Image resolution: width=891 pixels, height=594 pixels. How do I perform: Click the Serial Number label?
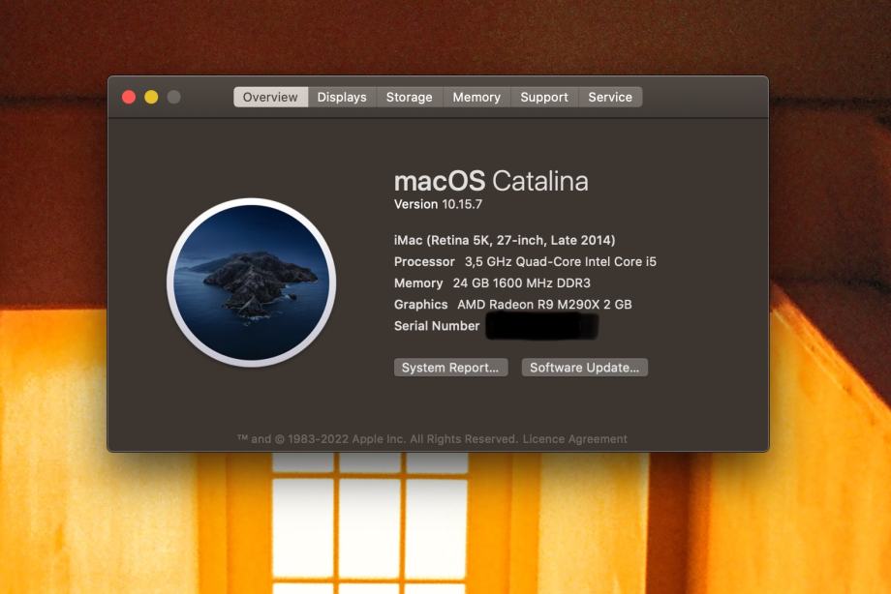tap(437, 326)
